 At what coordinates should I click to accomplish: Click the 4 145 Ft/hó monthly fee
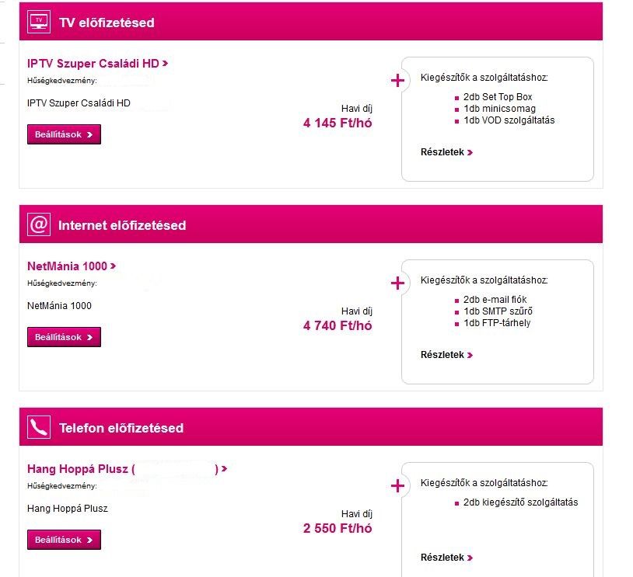pos(337,123)
